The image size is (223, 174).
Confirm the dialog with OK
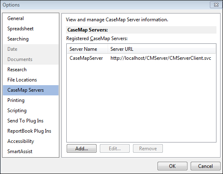pyautogui.click(x=172, y=166)
